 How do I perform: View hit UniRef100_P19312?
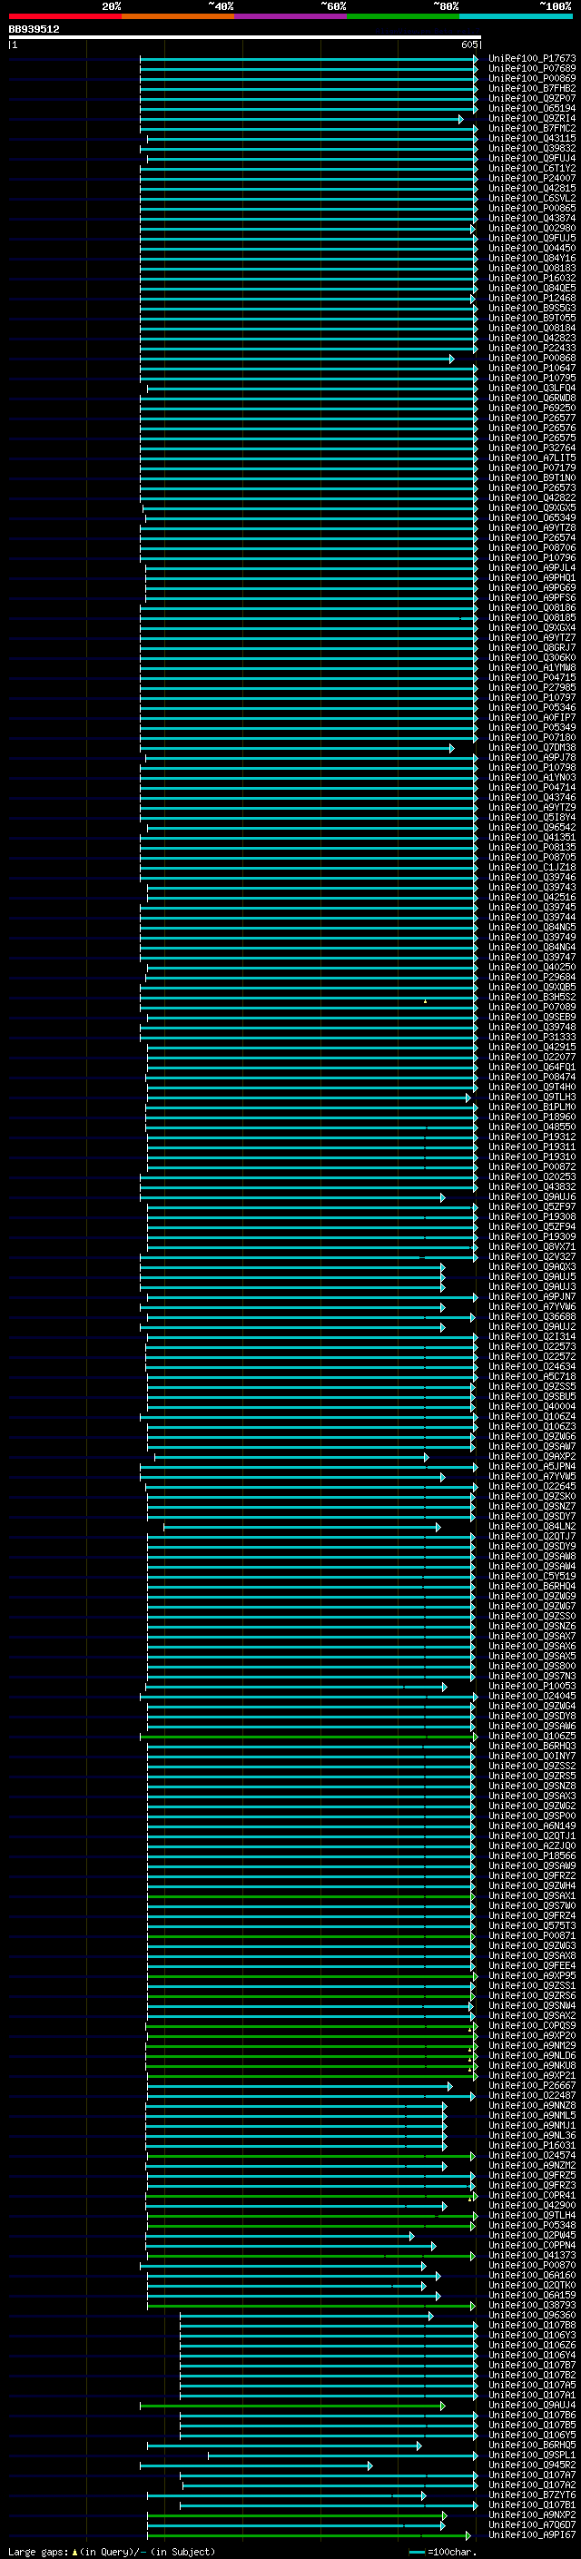531,1137
